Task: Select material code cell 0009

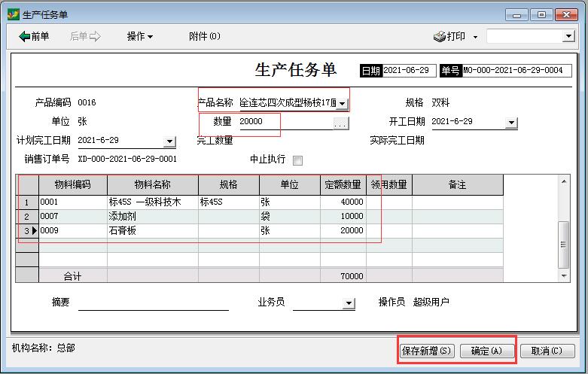Action: (x=73, y=231)
